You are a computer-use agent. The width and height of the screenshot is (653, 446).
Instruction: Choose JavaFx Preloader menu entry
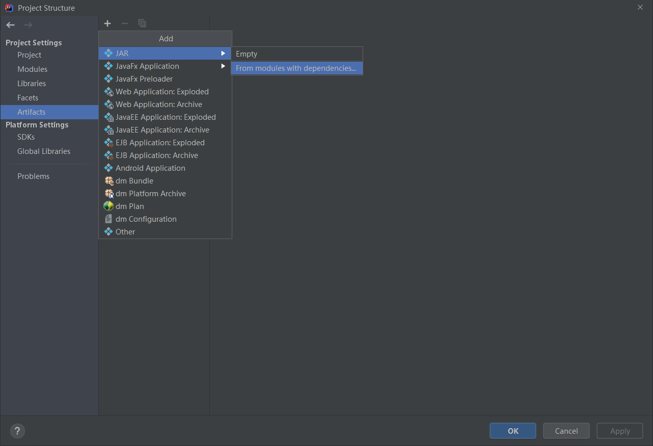point(165,78)
